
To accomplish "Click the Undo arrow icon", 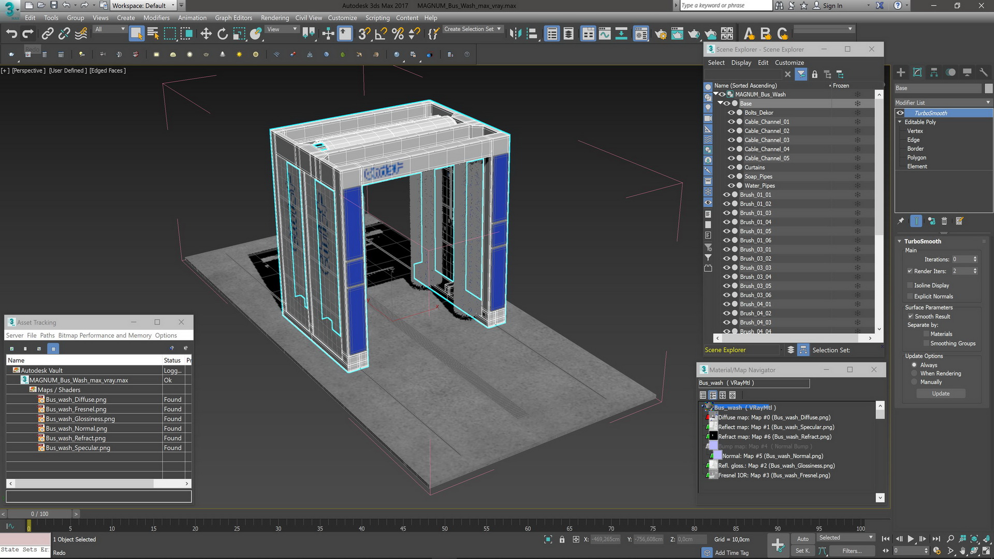I will [11, 34].
